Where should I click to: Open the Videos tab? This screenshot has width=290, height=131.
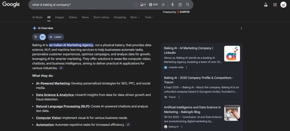point(73,17)
